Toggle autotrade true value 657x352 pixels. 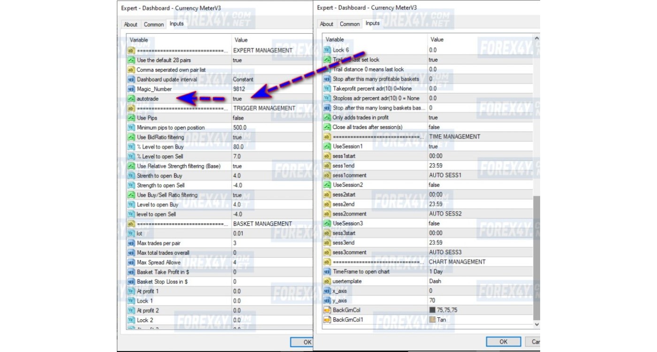click(x=271, y=99)
